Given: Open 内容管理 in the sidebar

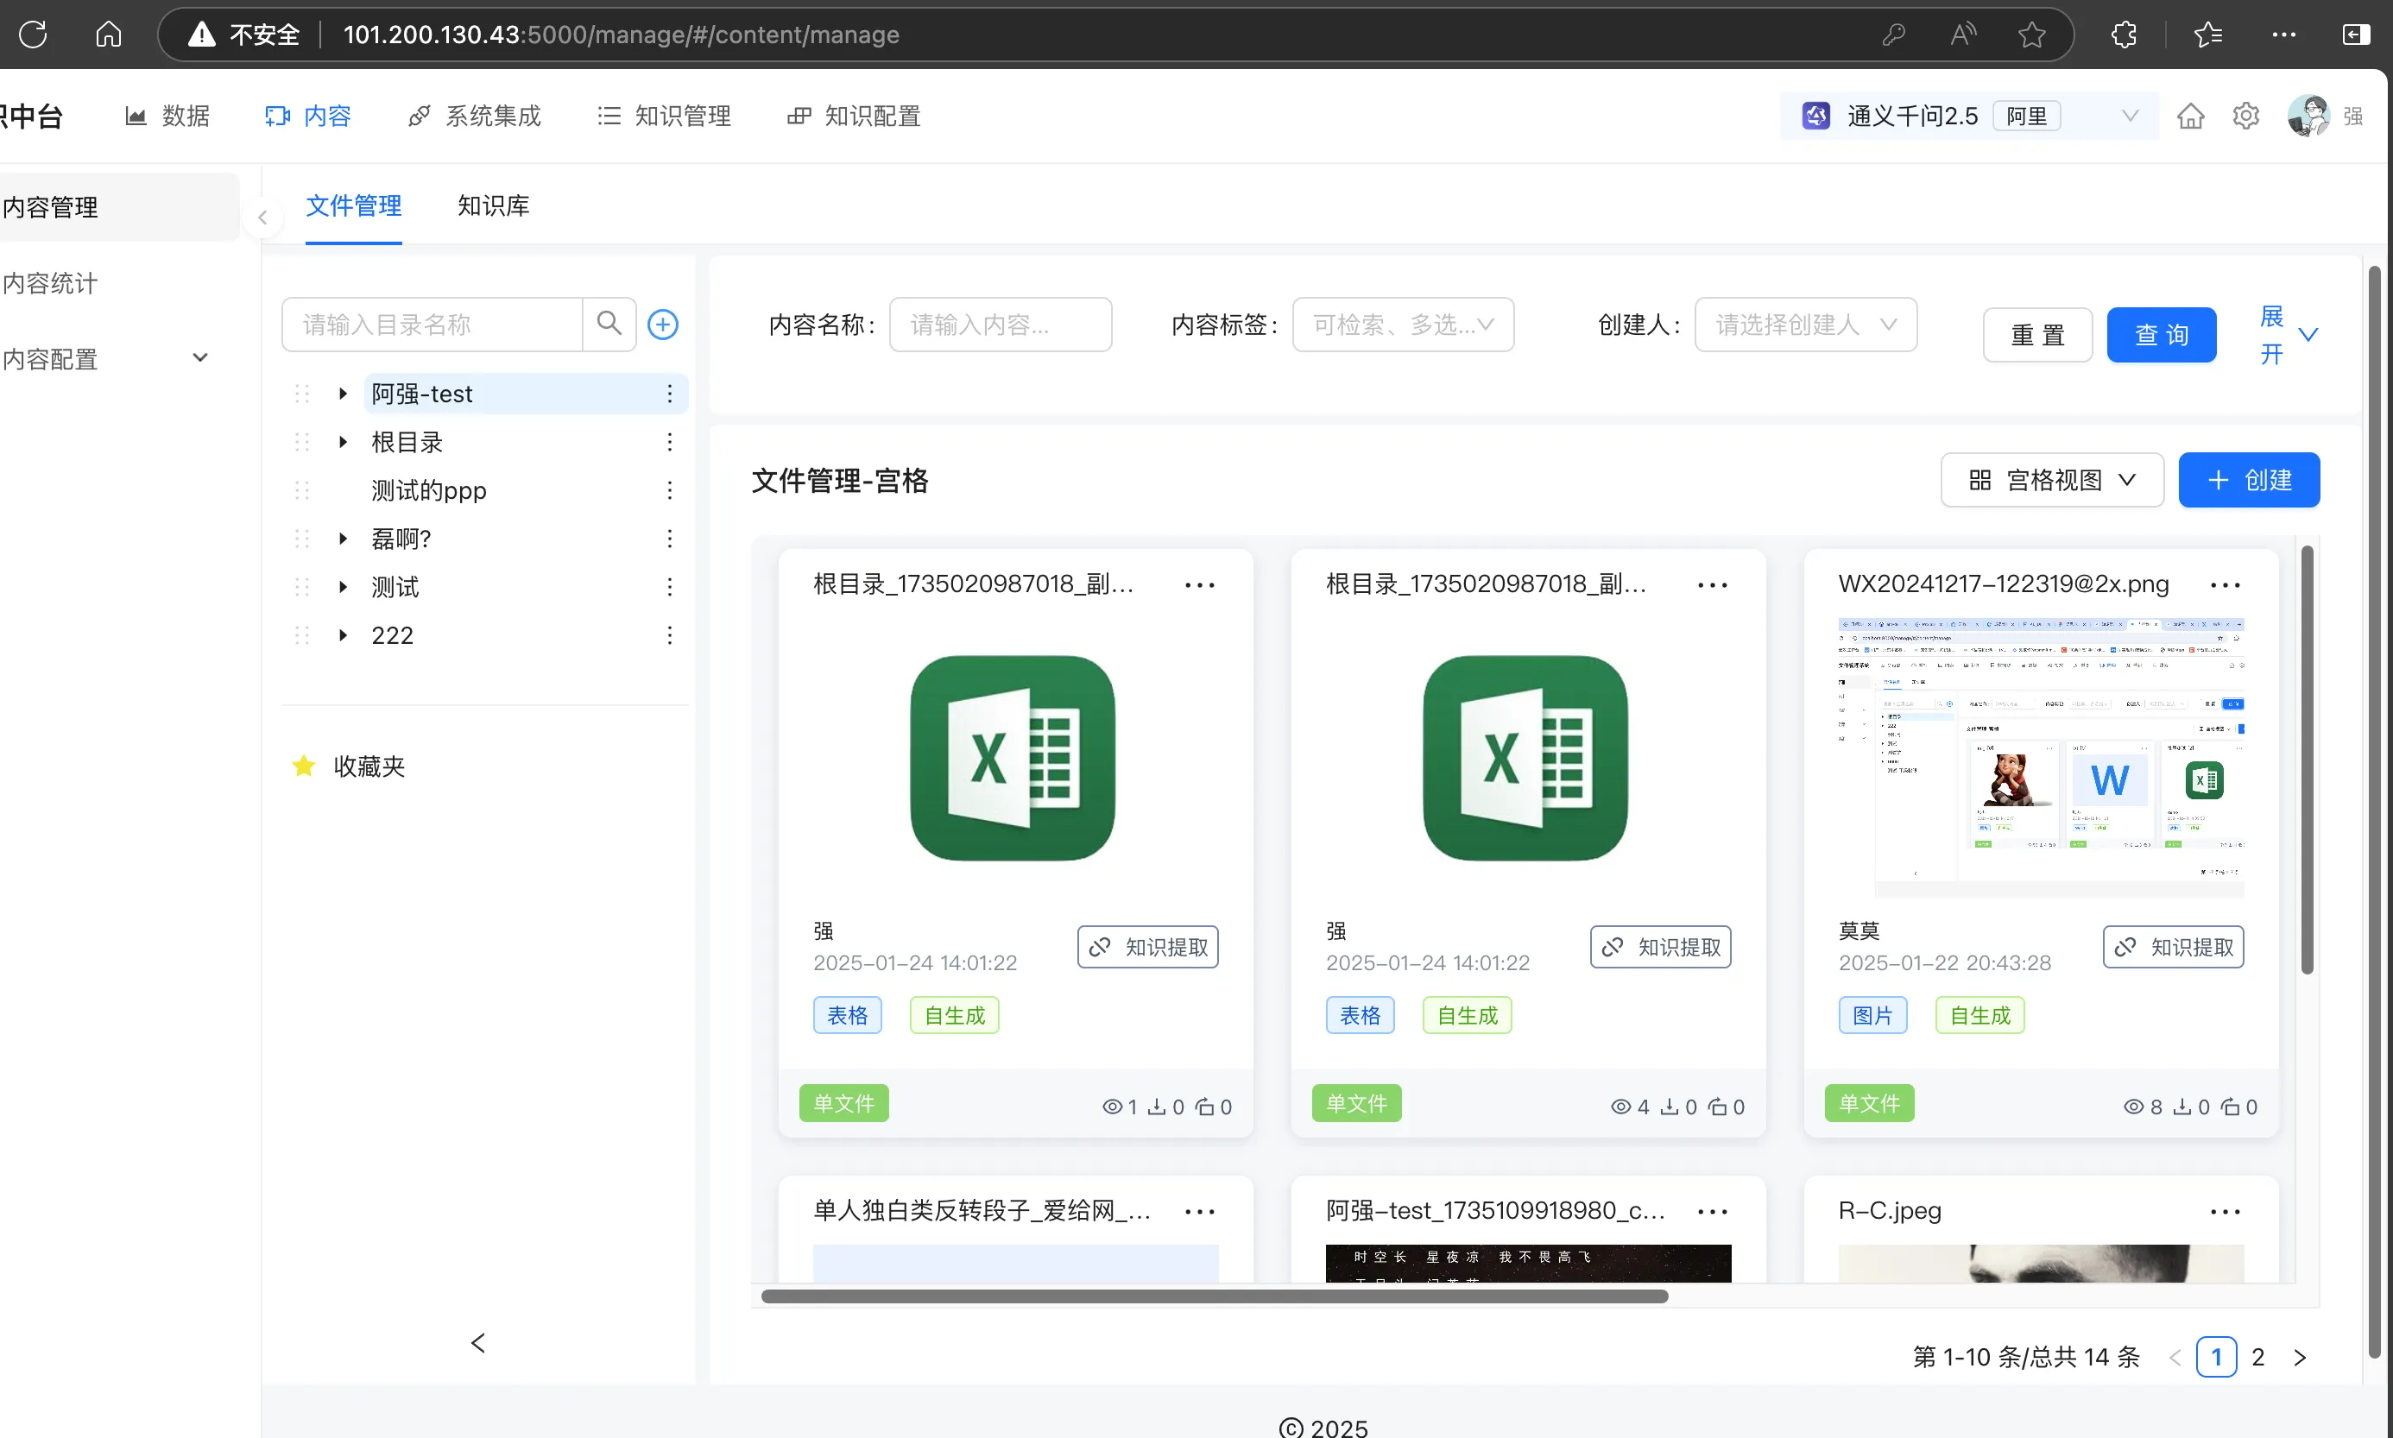Looking at the screenshot, I should pos(118,207).
